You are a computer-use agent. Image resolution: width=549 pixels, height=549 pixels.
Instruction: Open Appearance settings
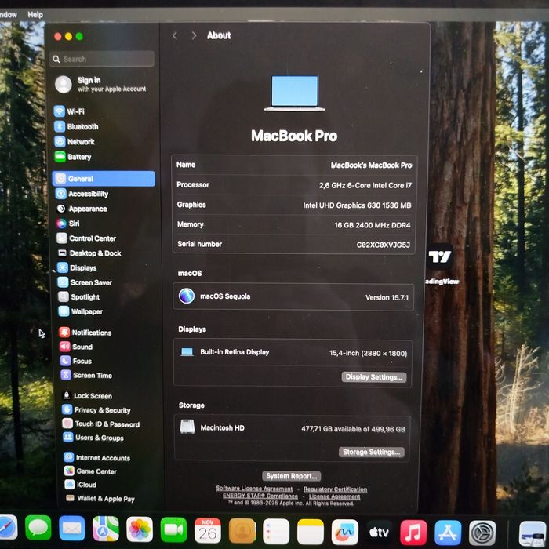tap(82, 209)
